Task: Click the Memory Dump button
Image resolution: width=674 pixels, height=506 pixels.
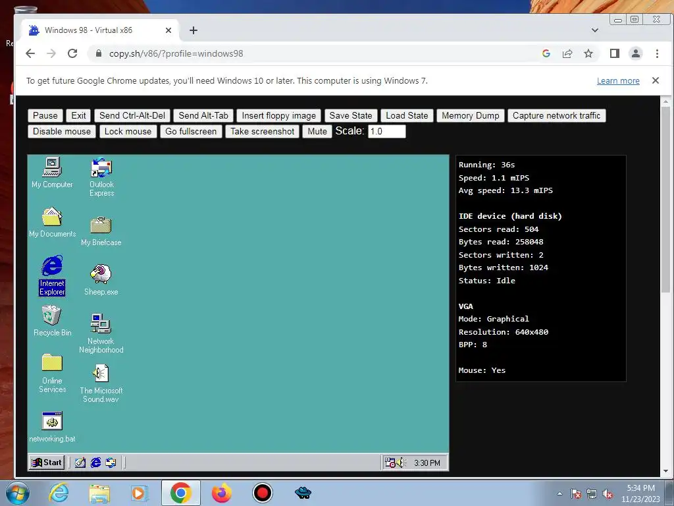Action: tap(470, 116)
